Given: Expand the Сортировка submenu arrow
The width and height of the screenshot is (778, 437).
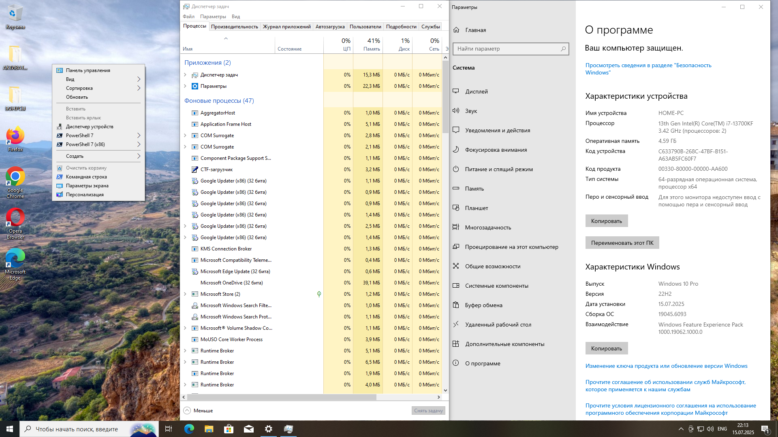Looking at the screenshot, I should point(139,88).
